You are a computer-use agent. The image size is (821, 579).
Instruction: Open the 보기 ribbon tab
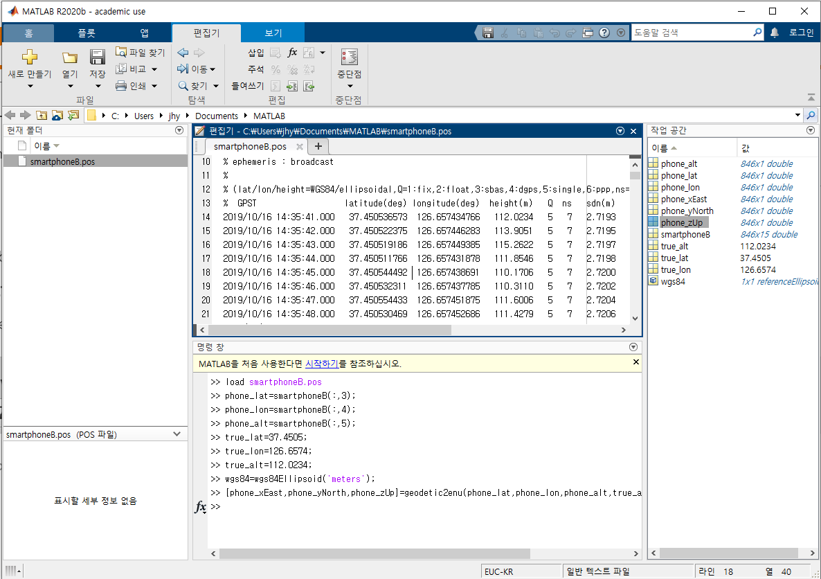click(273, 33)
